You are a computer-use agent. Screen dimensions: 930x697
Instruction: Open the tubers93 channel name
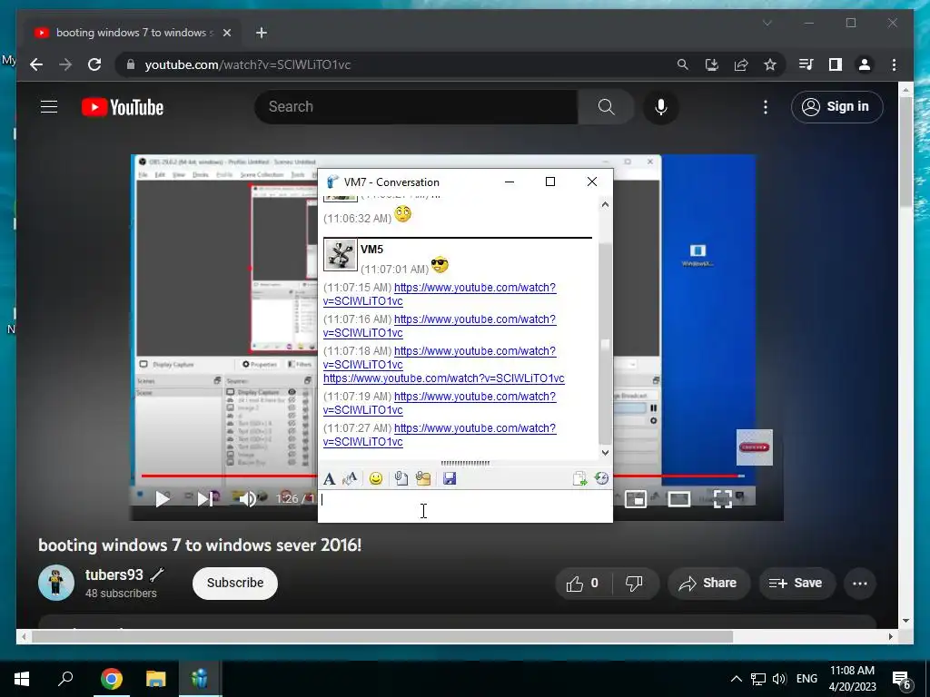pyautogui.click(x=114, y=574)
